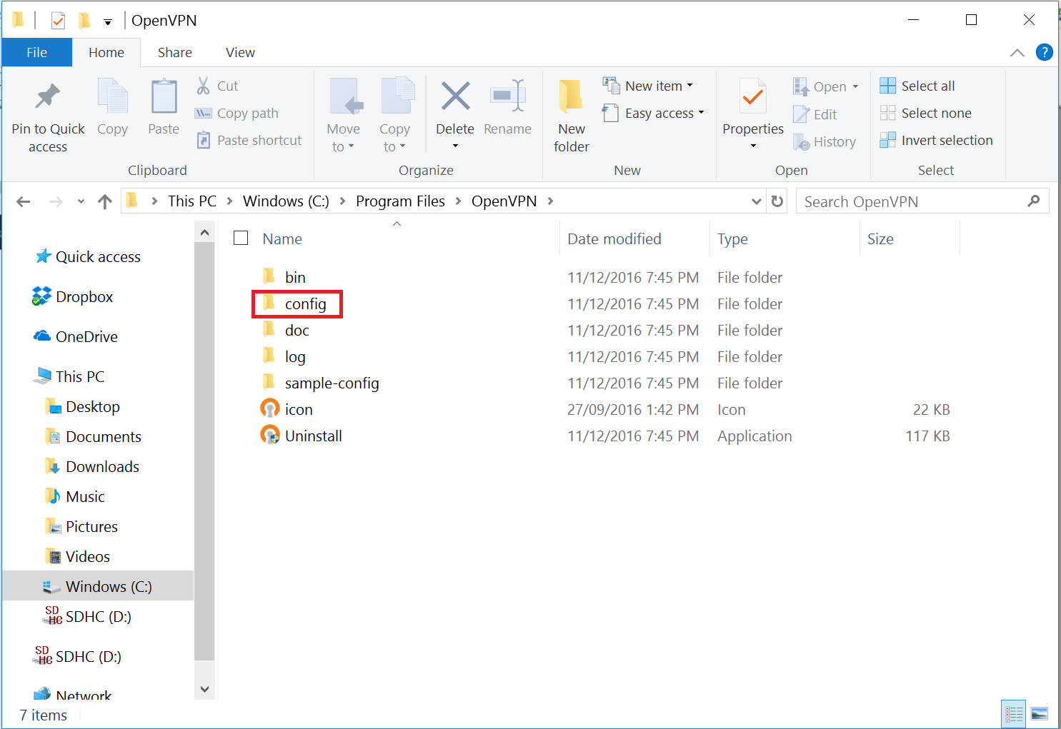Tick the select-all checkbox beside Name

pos(241,238)
